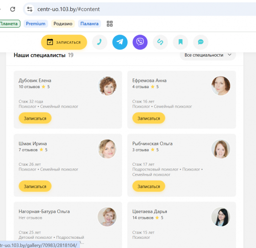Open the Telegram contact icon

tap(120, 42)
